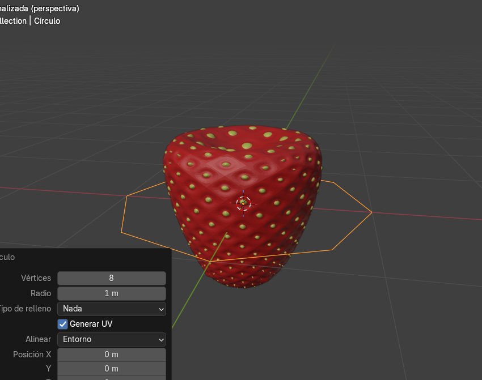This screenshot has height=380, width=482.
Task: Open the Tipo de relleno dropdown
Action: [x=111, y=309]
